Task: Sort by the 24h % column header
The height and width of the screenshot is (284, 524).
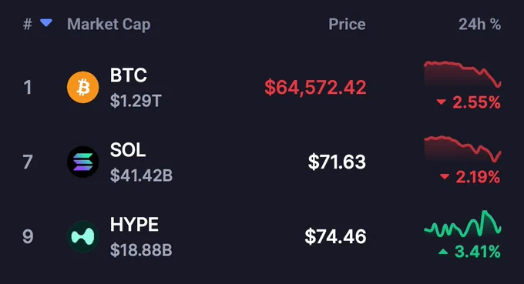Action: (x=479, y=25)
